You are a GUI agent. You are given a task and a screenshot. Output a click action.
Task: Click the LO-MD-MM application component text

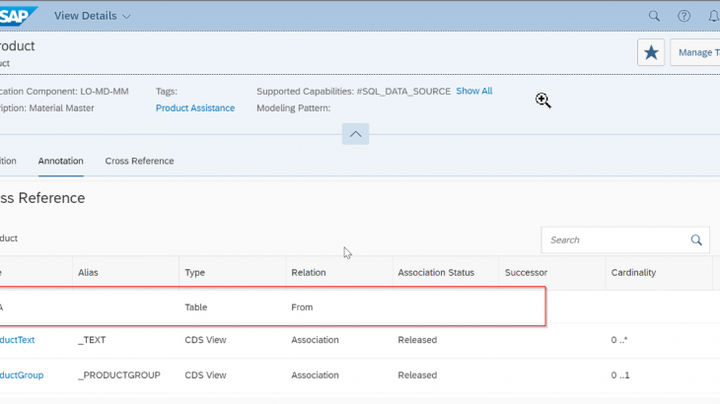coord(105,92)
